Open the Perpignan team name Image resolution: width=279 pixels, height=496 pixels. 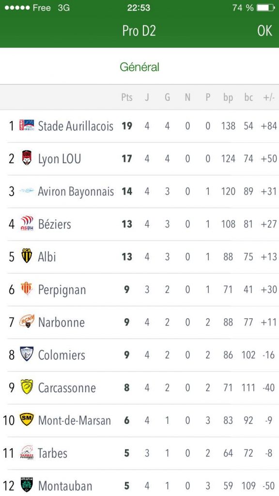[62, 290]
